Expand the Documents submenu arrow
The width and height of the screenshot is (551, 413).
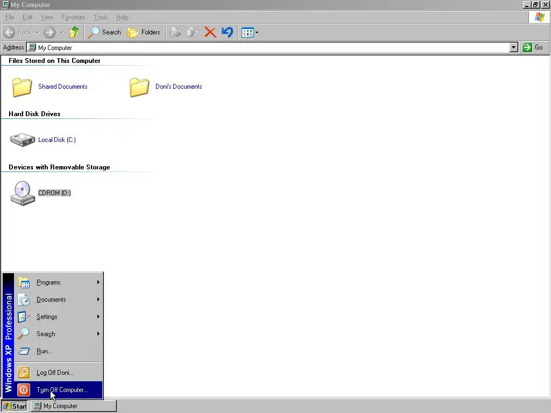pyautogui.click(x=98, y=300)
